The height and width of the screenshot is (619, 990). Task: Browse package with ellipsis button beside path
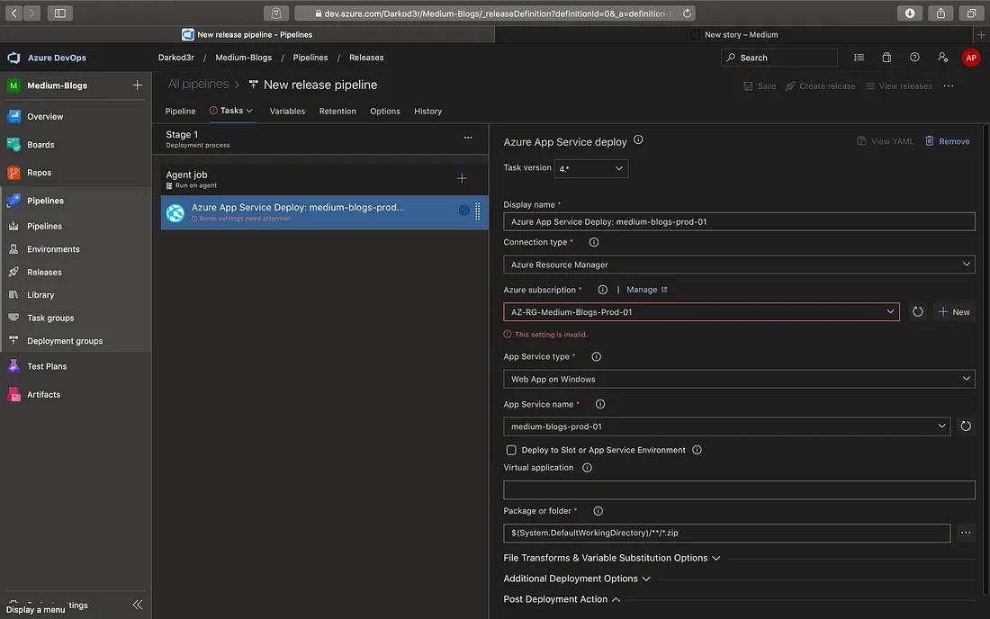pyautogui.click(x=966, y=533)
